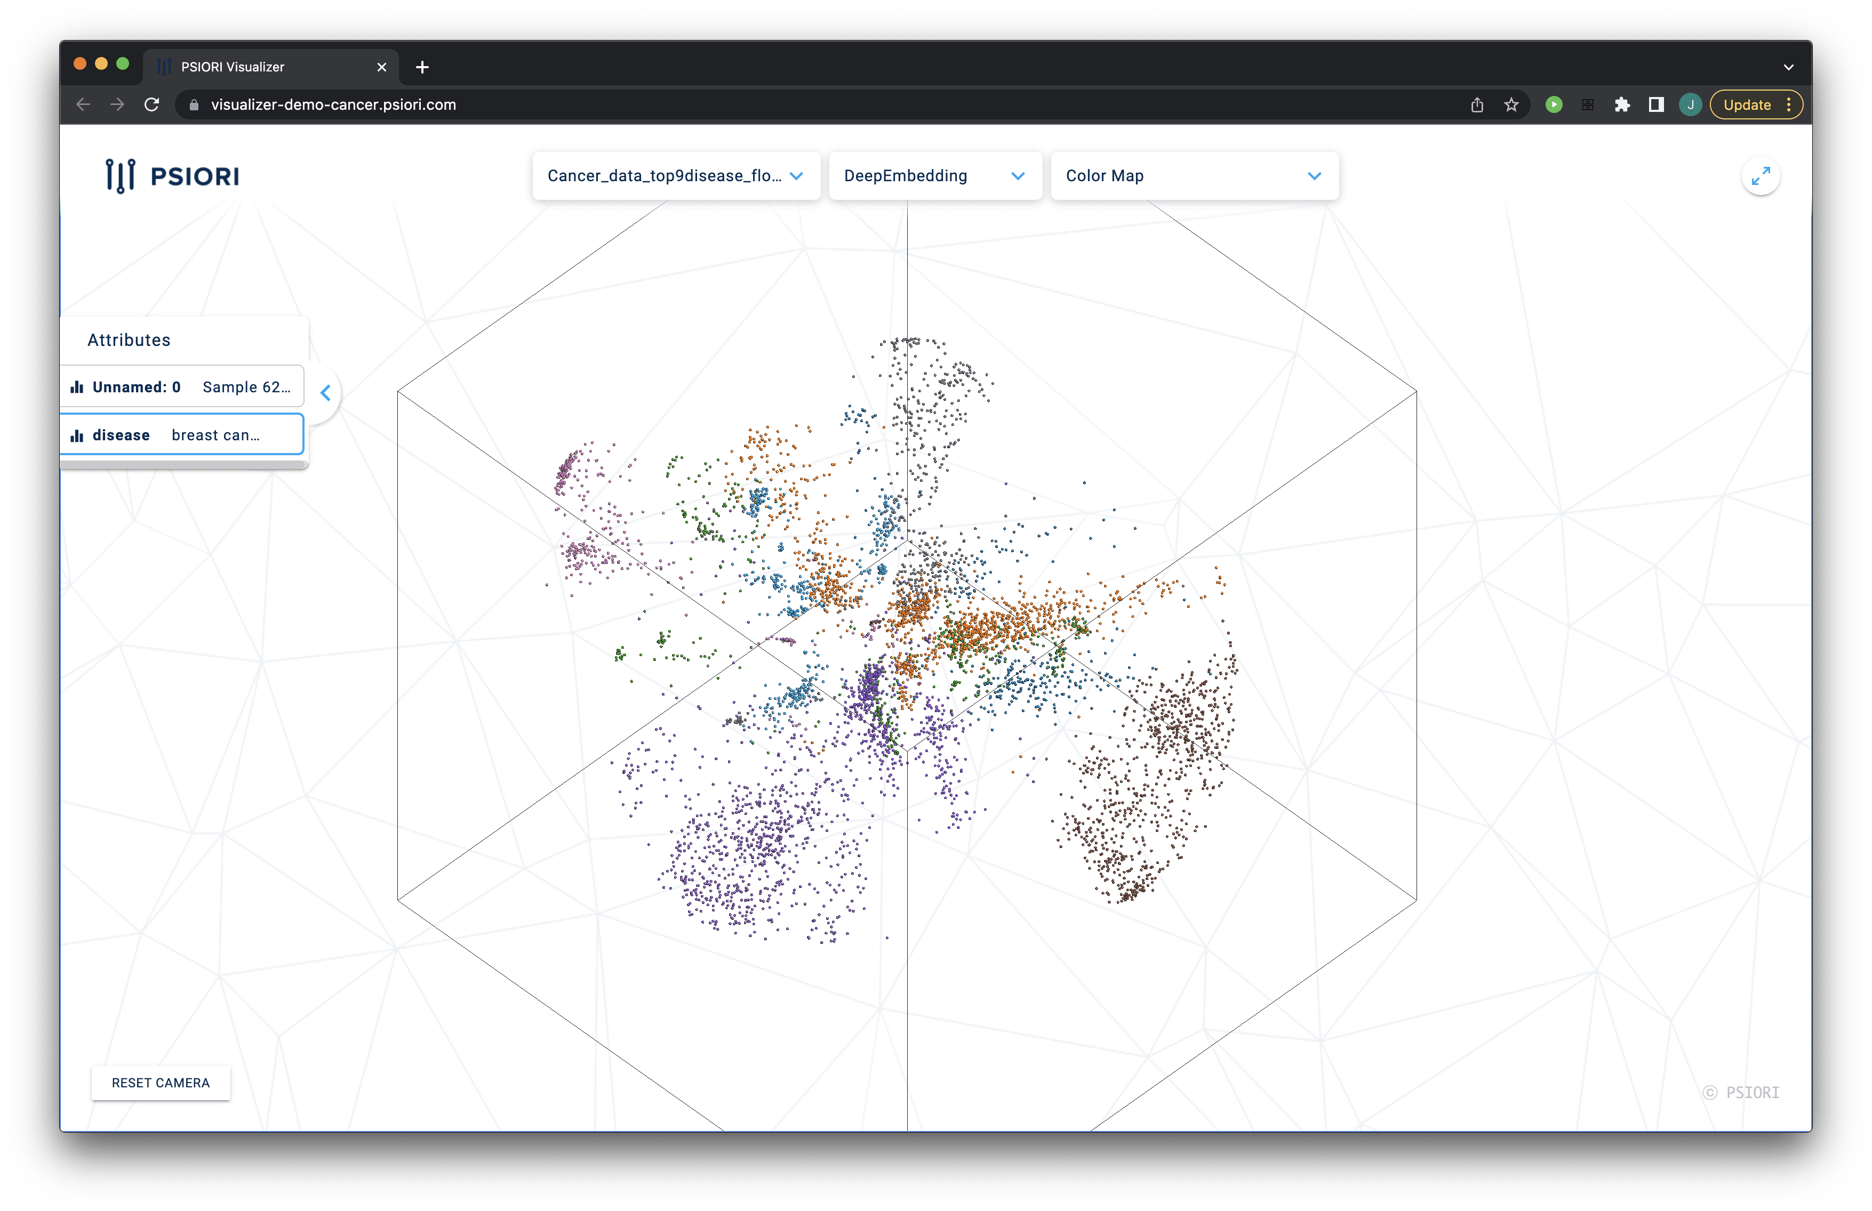Click the green play extension icon
Image resolution: width=1872 pixels, height=1211 pixels.
pos(1554,104)
